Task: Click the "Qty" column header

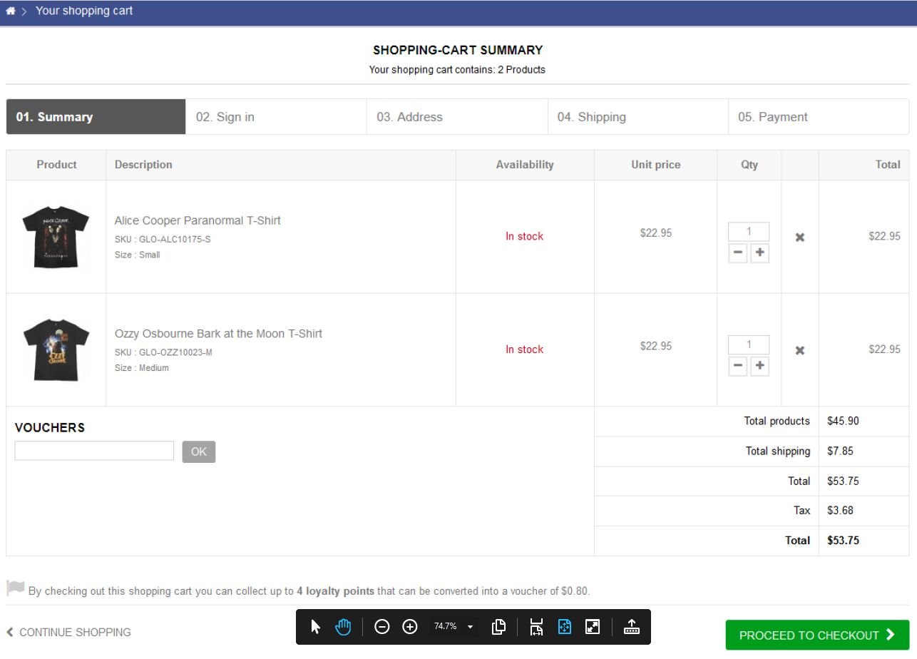Action: (x=749, y=165)
